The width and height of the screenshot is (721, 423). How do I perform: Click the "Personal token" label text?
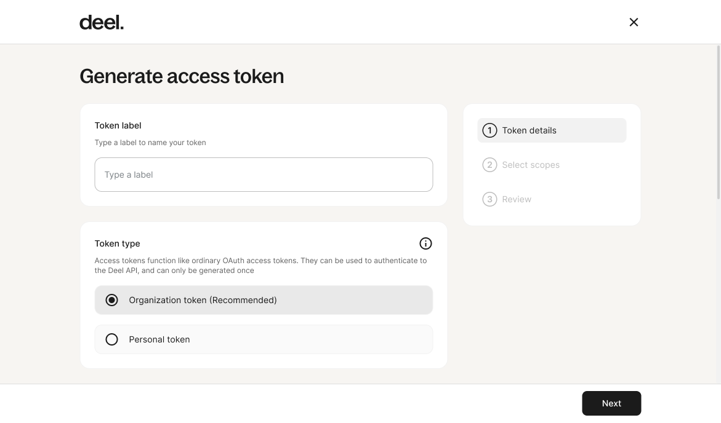point(159,339)
